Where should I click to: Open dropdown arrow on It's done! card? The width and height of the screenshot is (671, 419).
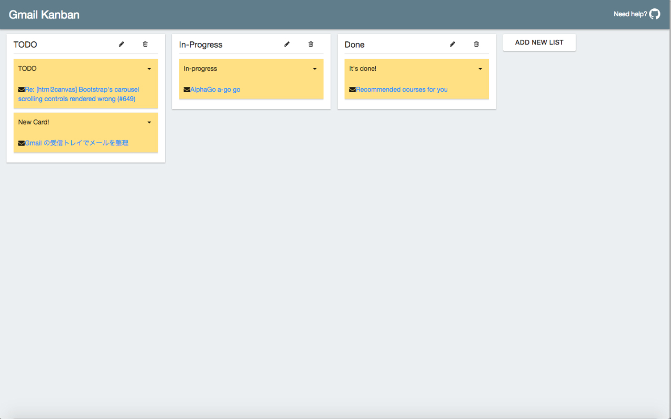[480, 69]
